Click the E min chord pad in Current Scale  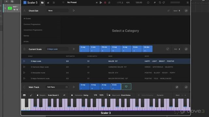(95, 49)
